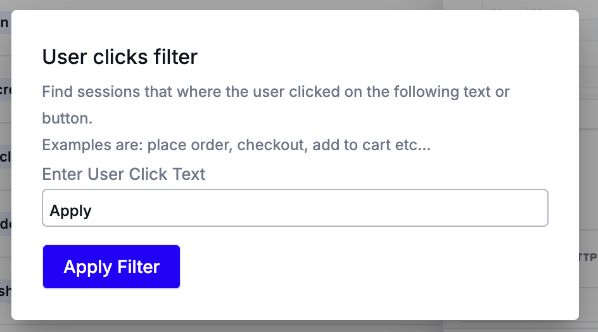Click the empty area of the text field
Image resolution: width=598 pixels, height=332 pixels.
[321, 208]
